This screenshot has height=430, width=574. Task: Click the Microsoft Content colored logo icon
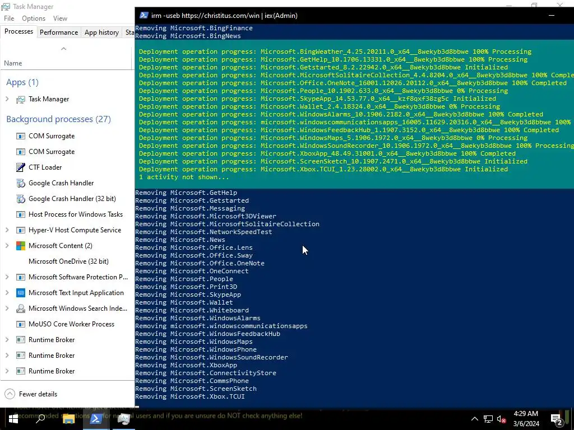coord(21,246)
